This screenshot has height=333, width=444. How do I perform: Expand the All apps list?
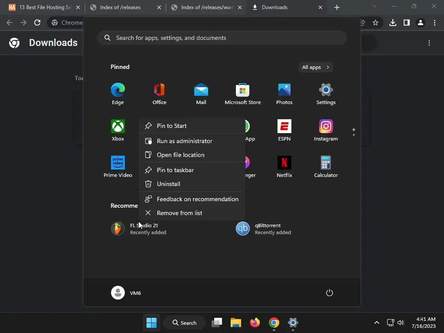pos(316,67)
